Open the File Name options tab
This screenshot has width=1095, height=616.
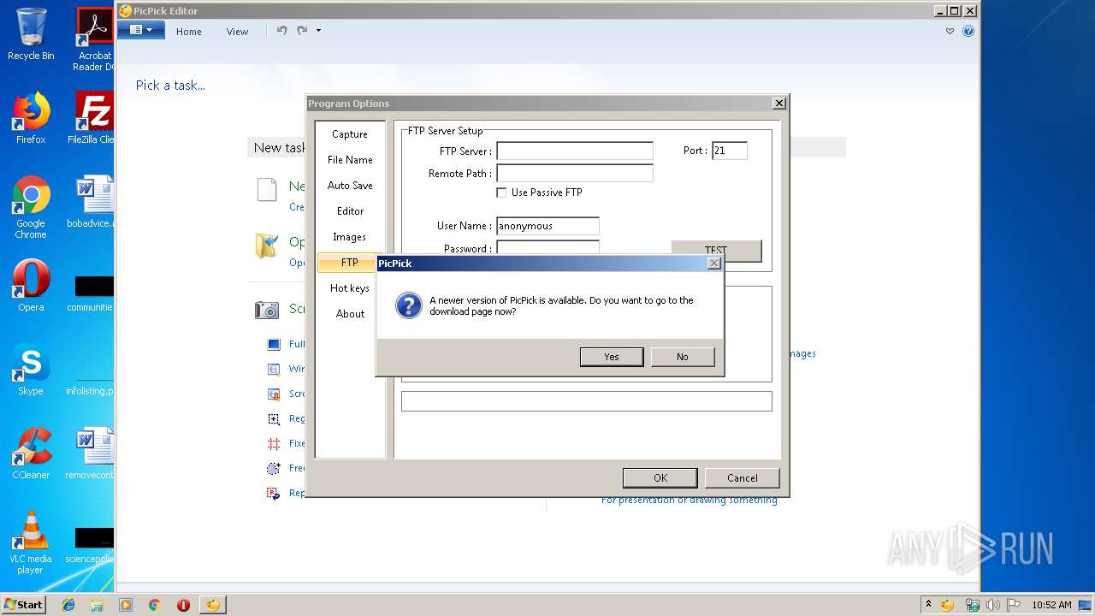350,160
